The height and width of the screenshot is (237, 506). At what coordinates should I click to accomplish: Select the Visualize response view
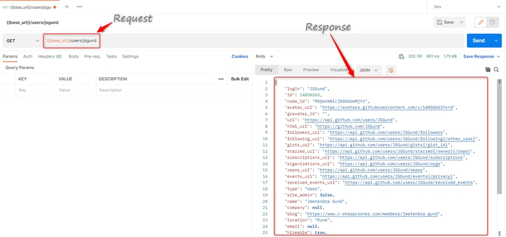tap(339, 70)
